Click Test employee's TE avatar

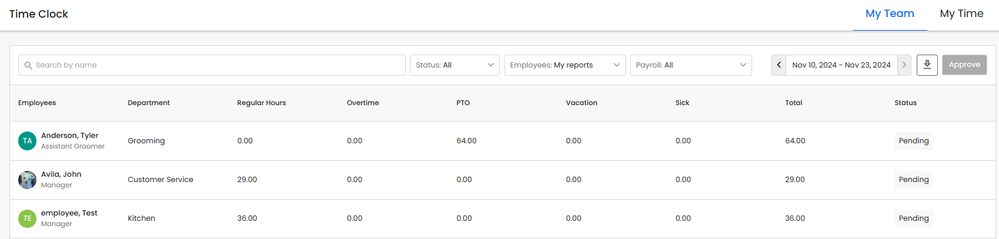tap(28, 218)
